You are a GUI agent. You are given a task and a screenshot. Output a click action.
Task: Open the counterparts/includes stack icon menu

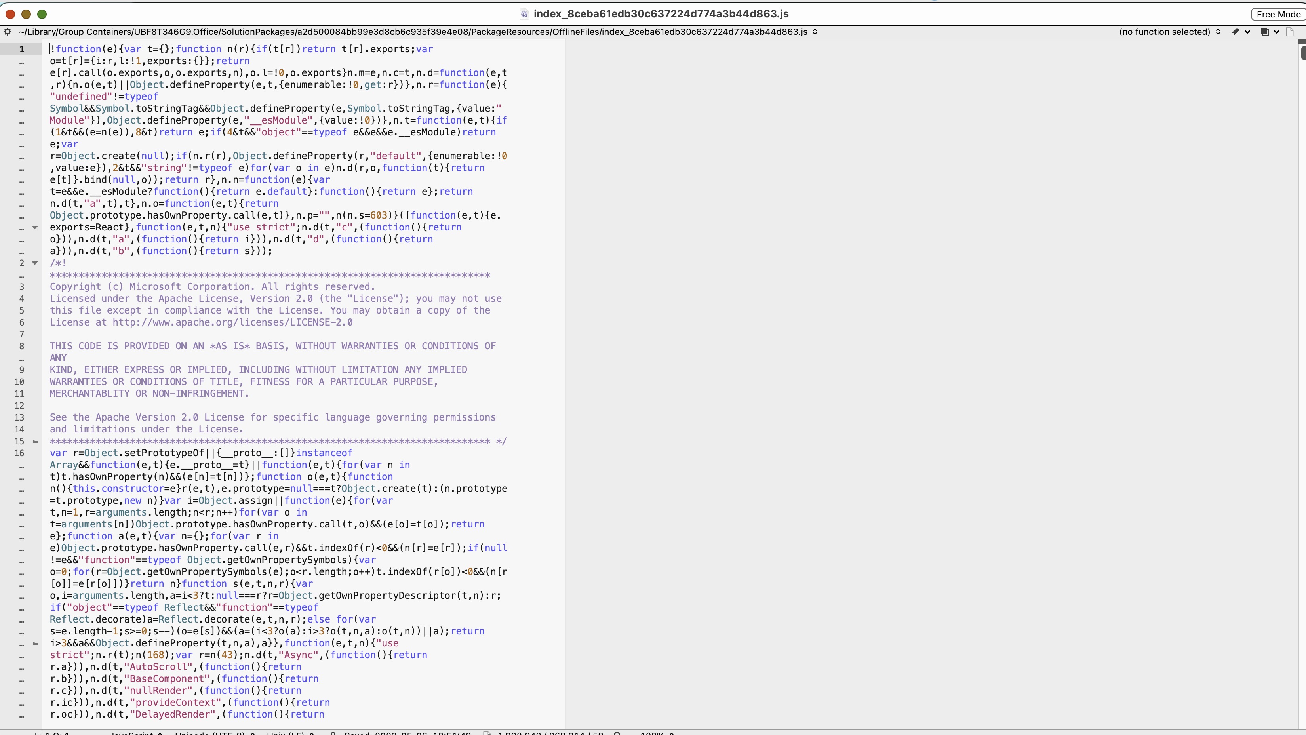[x=1264, y=32]
